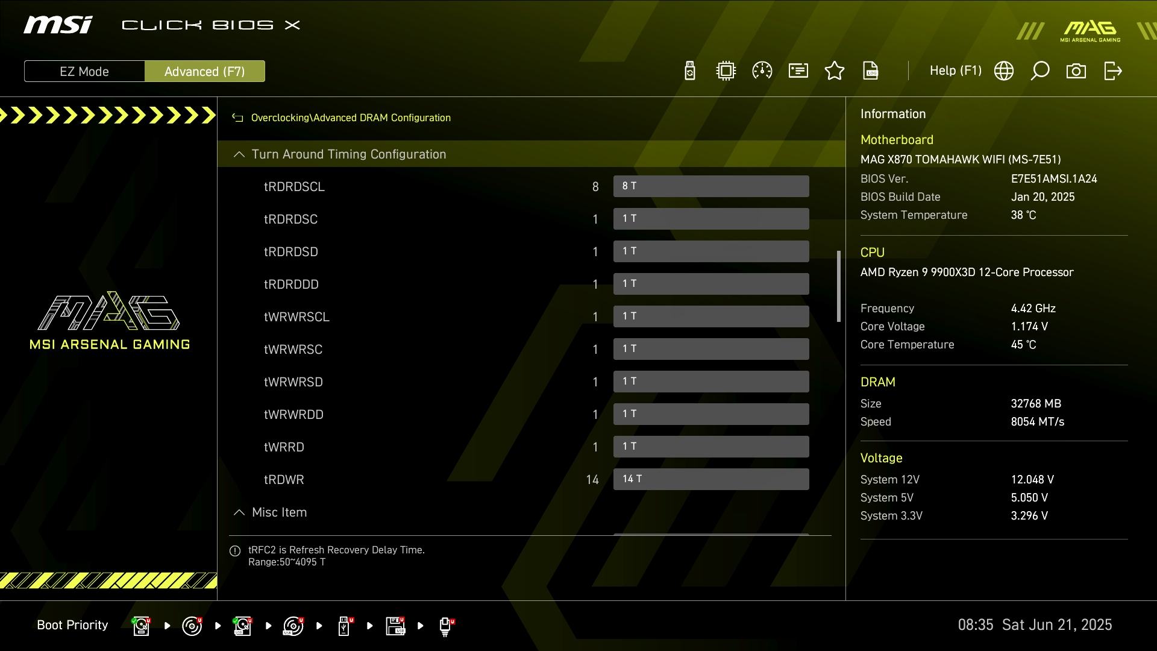Click the favorites star icon

point(835,71)
